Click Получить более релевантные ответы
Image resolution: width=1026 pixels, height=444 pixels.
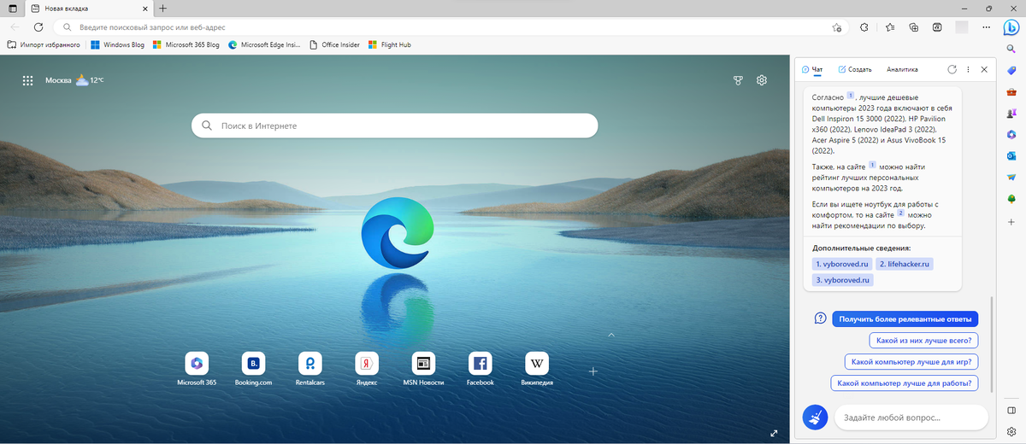pyautogui.click(x=905, y=318)
